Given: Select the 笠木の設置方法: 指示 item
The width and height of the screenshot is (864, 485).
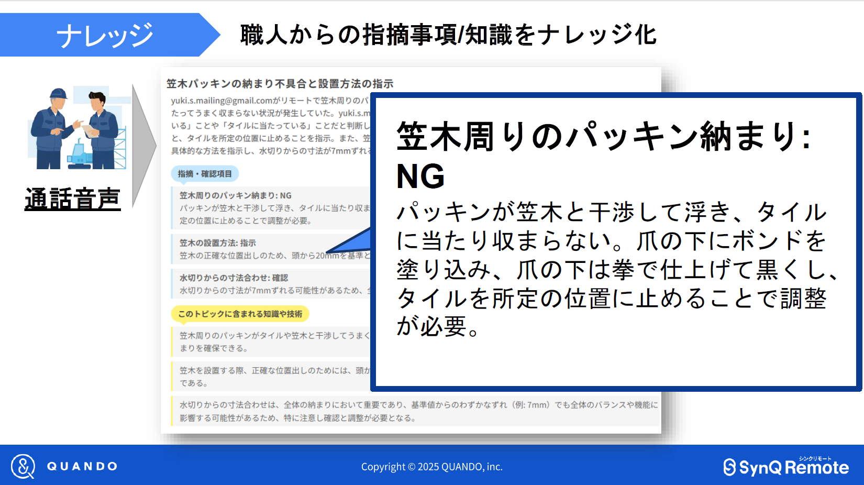Looking at the screenshot, I should [x=218, y=243].
